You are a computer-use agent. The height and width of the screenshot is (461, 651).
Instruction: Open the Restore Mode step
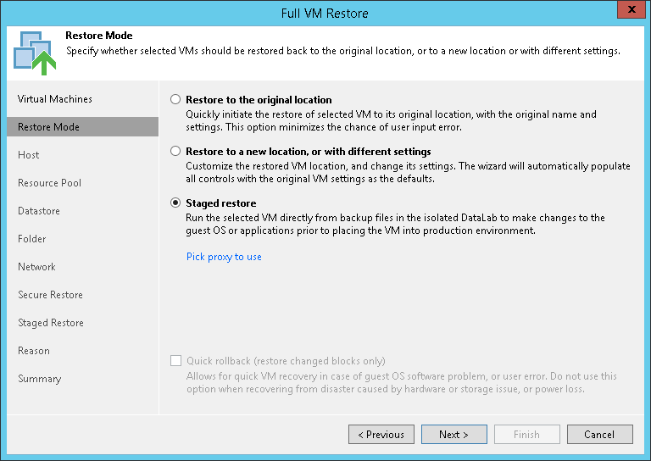(48, 127)
